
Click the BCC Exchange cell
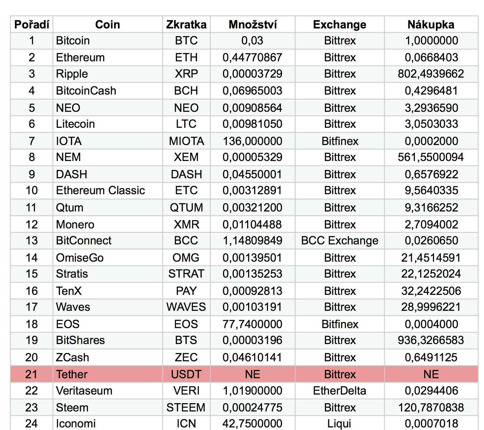pos(340,241)
